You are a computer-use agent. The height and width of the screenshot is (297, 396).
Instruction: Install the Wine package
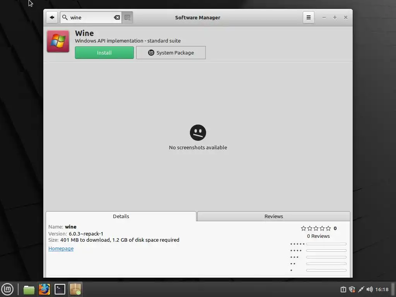[x=104, y=53]
